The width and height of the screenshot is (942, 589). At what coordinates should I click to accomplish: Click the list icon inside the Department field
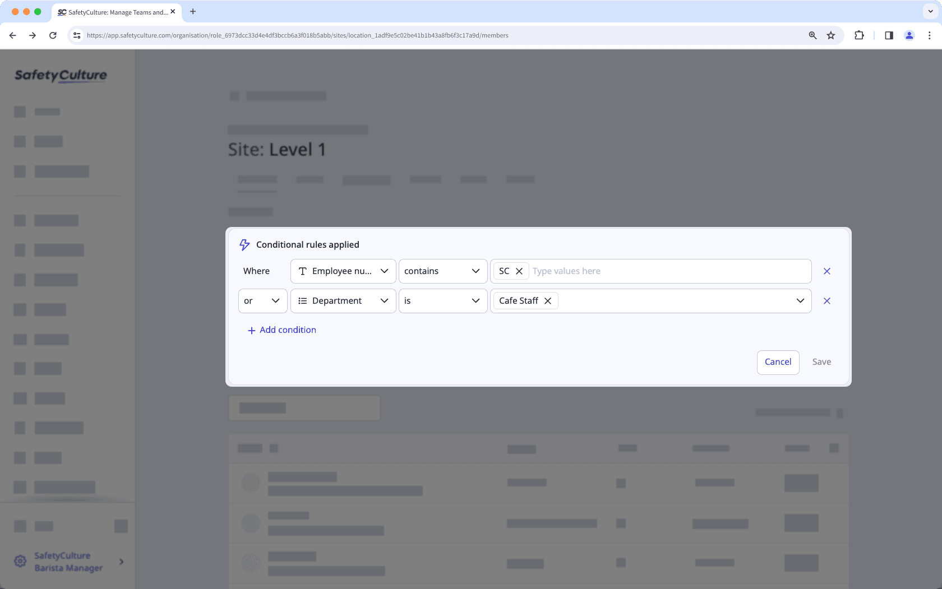point(302,300)
